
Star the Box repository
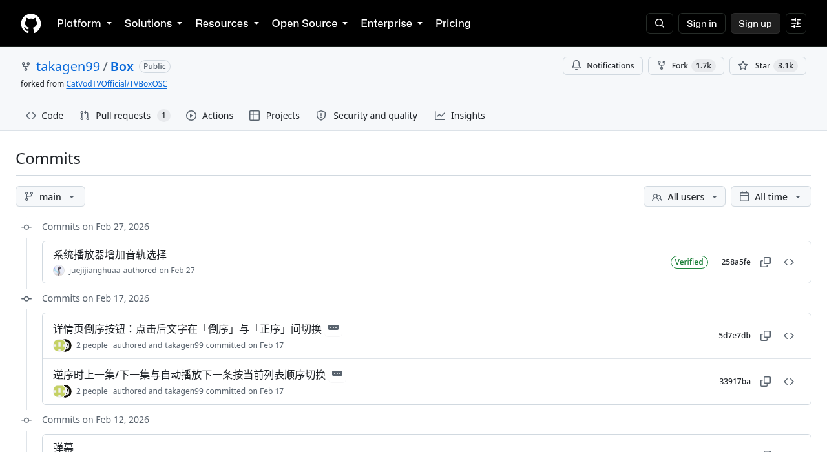(768, 66)
